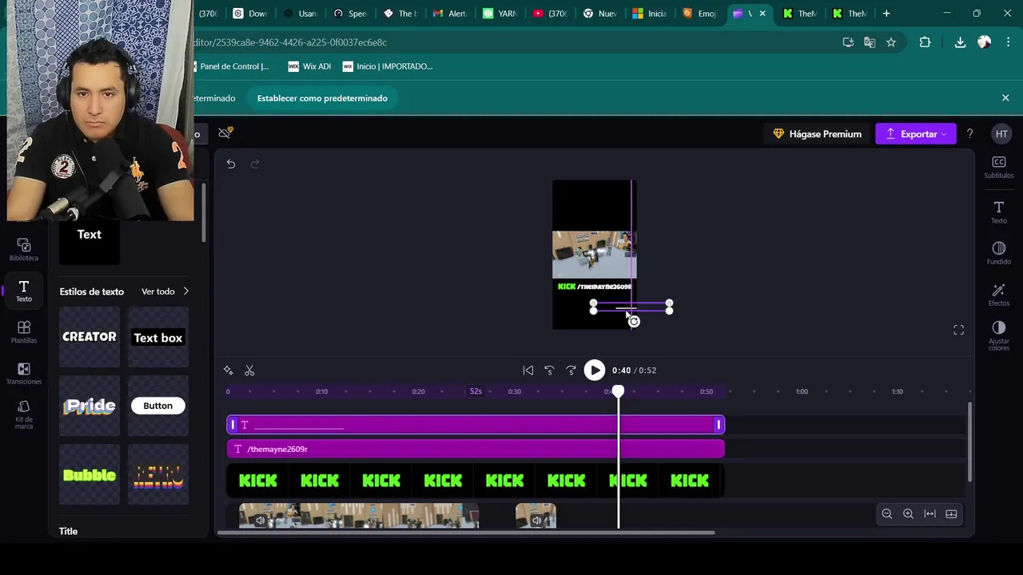The height and width of the screenshot is (575, 1023).
Task: Add the plain Text thumbnail
Action: [90, 243]
